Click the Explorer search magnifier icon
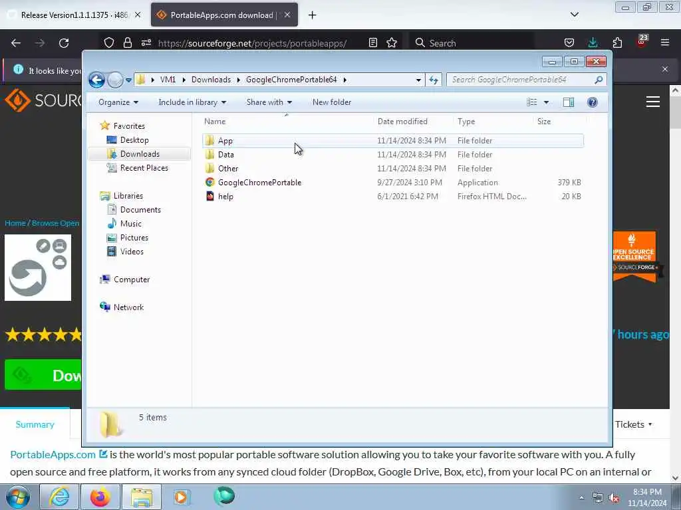The width and height of the screenshot is (681, 510). 599,80
